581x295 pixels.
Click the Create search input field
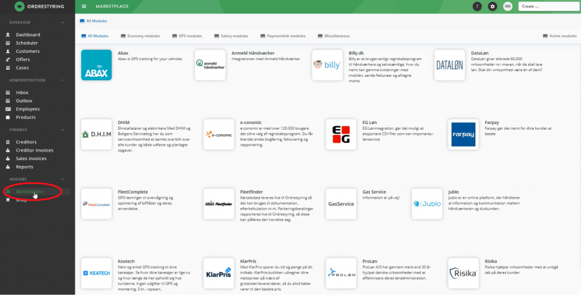(x=549, y=6)
